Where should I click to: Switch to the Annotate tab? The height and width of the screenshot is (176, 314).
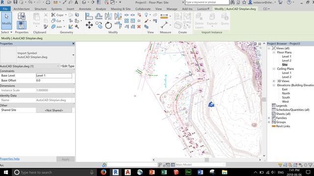85,9
